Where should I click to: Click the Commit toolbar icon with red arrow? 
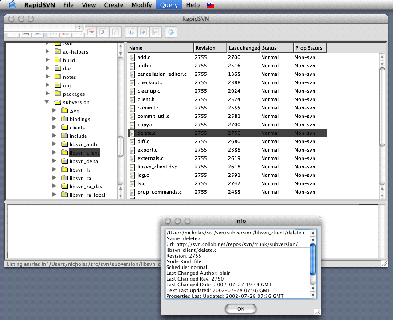click(91, 32)
